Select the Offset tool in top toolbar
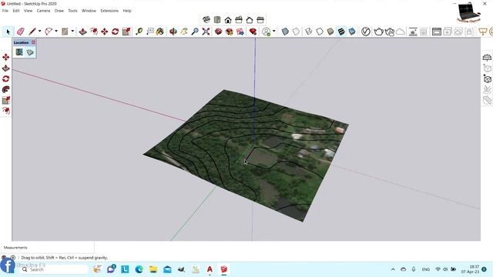Screen dimensions: 493x277 click(x=94, y=32)
